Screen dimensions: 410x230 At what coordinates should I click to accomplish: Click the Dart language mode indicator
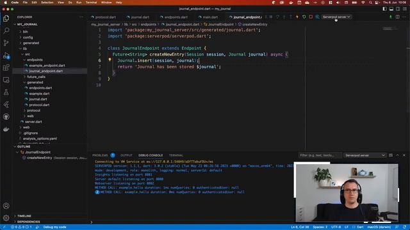click(360, 227)
